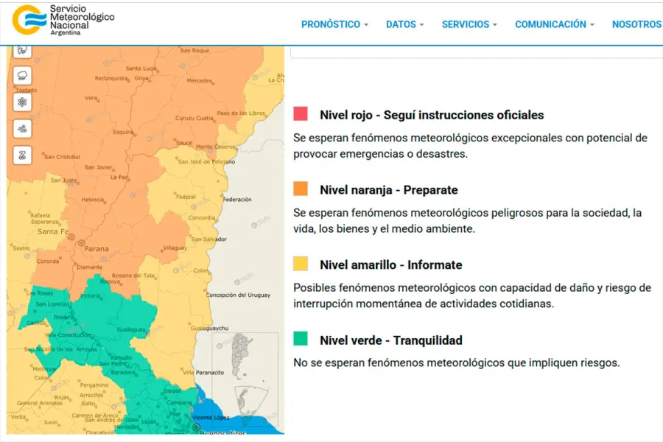Select the Zonda wind Z icon

pyautogui.click(x=22, y=155)
